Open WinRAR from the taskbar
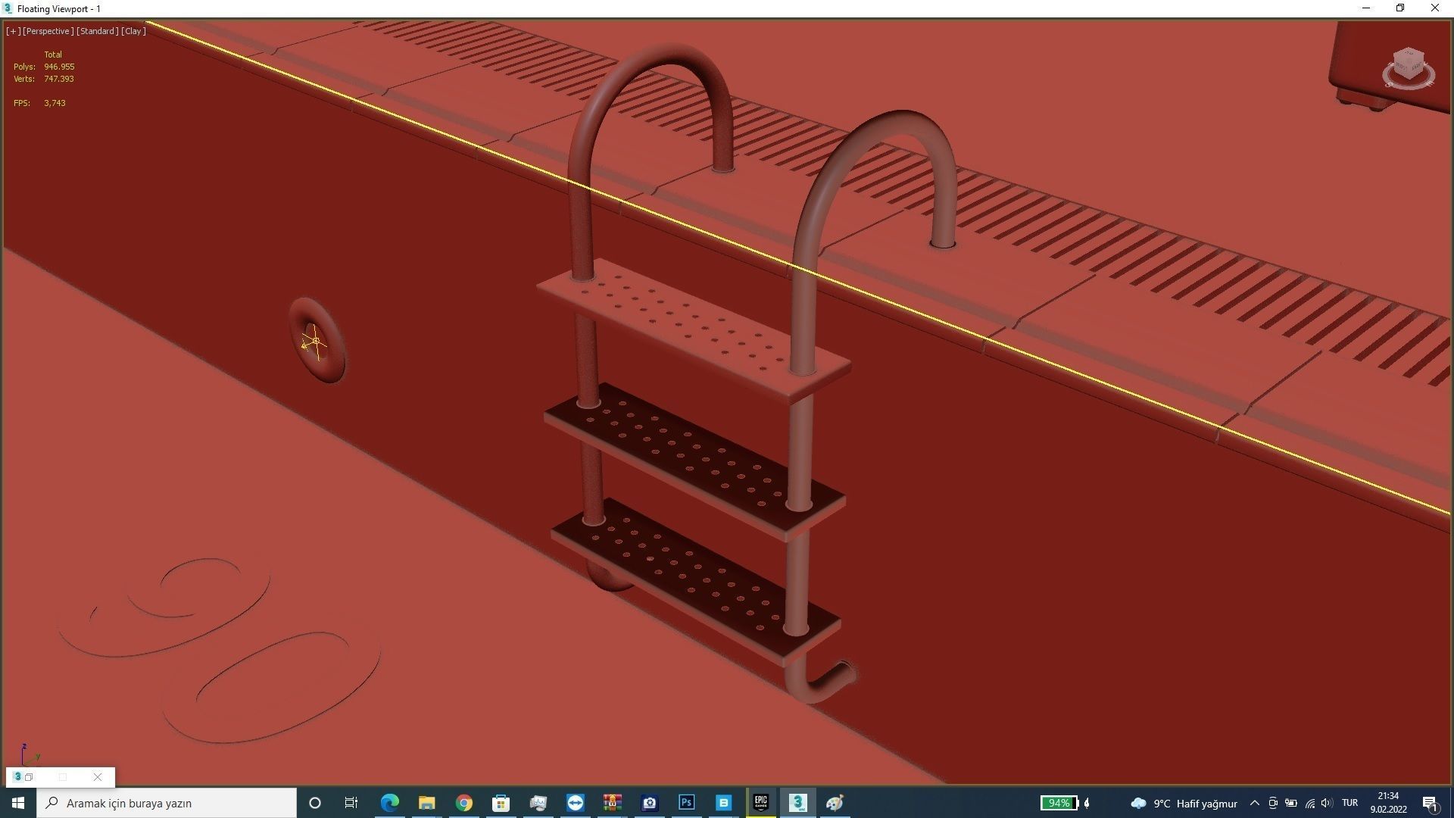1454x818 pixels. [612, 803]
